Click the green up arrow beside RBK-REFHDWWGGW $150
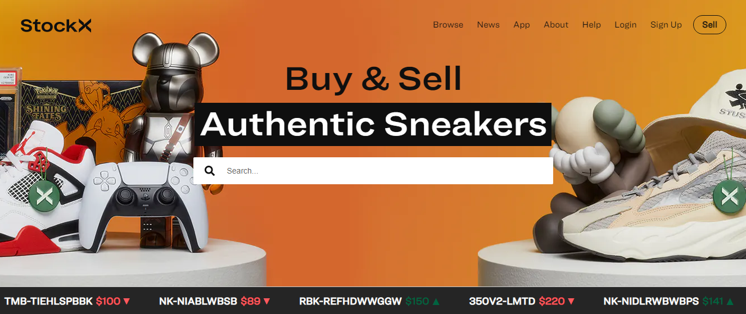 [x=436, y=302]
